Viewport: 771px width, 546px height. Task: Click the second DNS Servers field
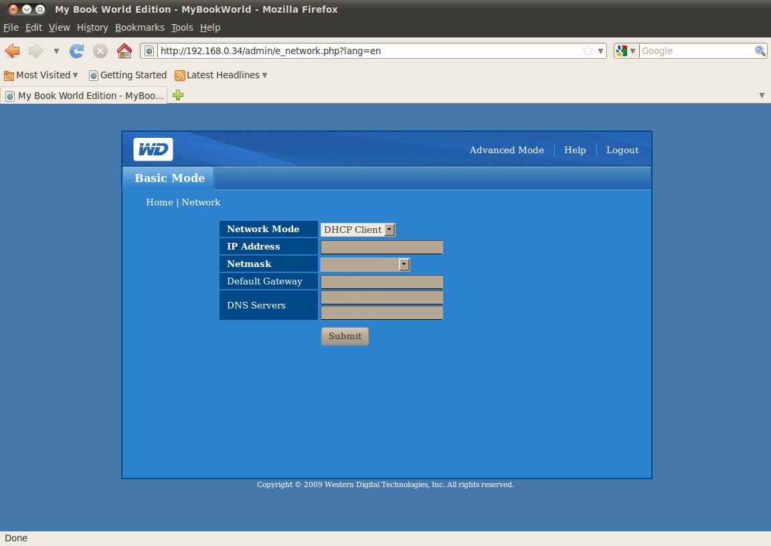(x=381, y=313)
